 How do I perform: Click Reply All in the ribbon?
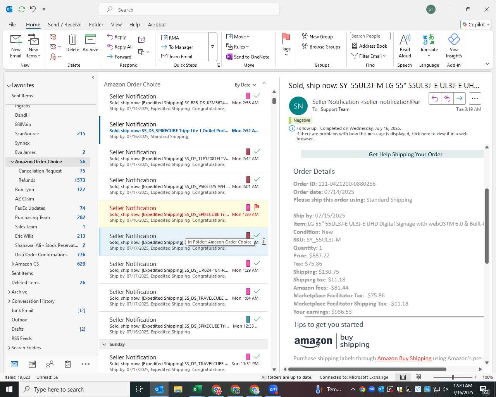click(x=120, y=47)
